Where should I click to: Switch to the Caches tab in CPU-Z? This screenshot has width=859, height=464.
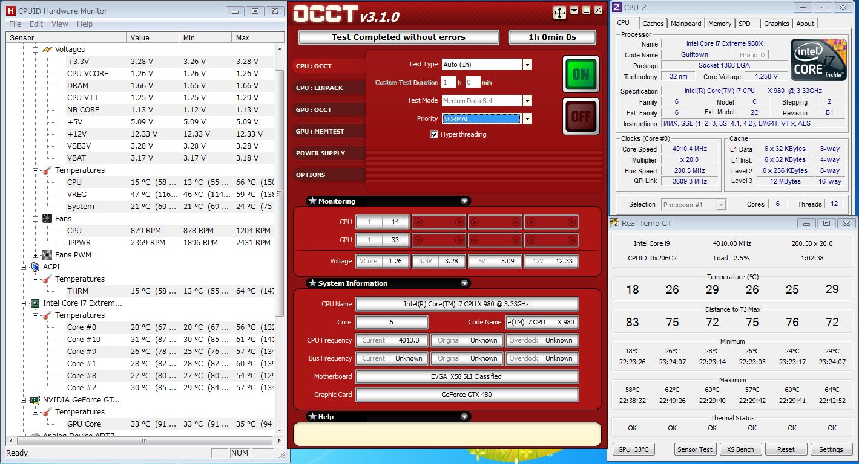tap(653, 24)
